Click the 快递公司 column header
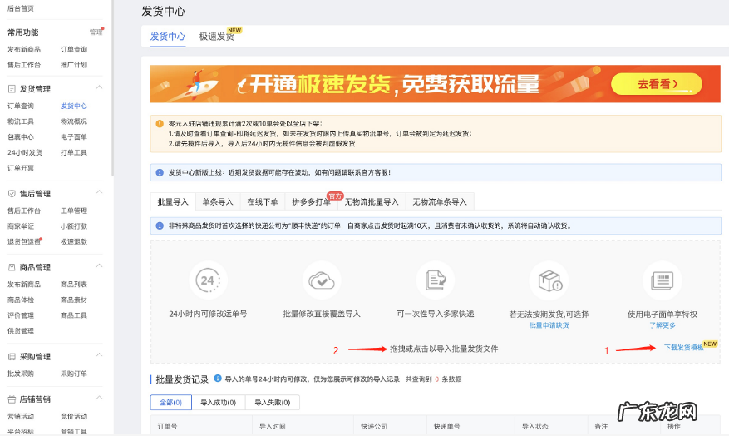Screen dimensions: 729x436 [x=374, y=426]
